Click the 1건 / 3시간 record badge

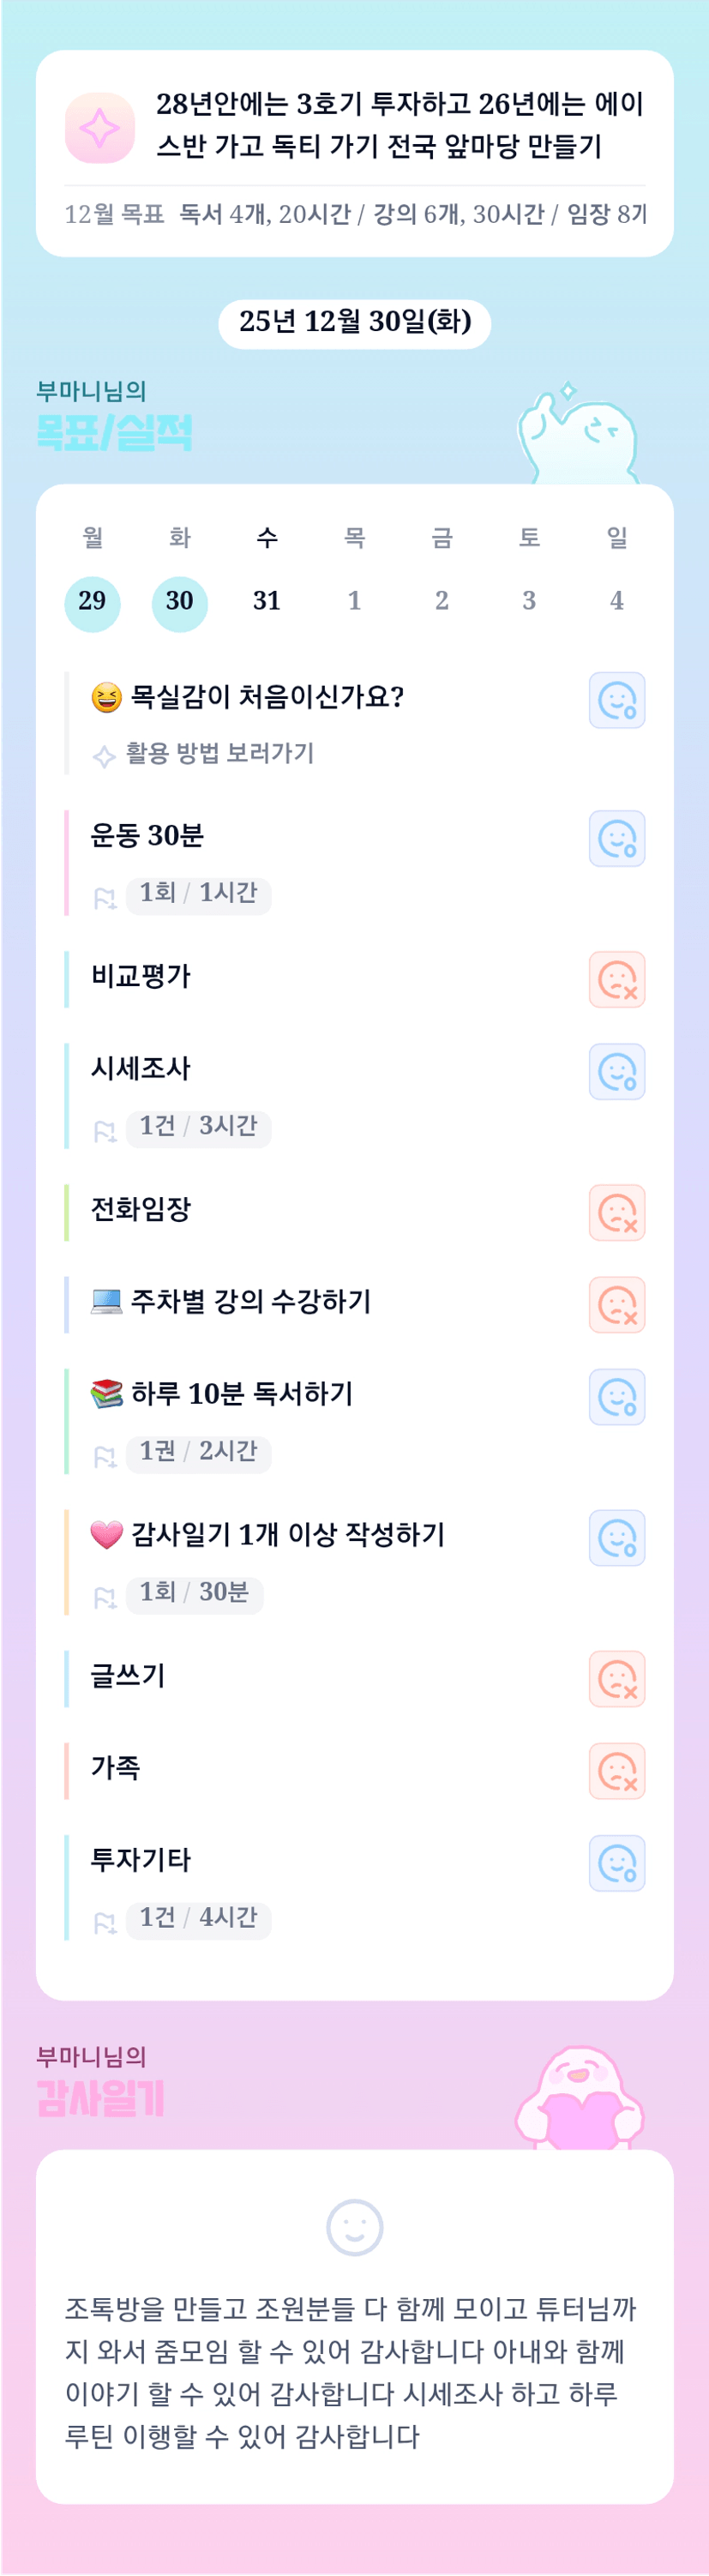pos(198,1127)
